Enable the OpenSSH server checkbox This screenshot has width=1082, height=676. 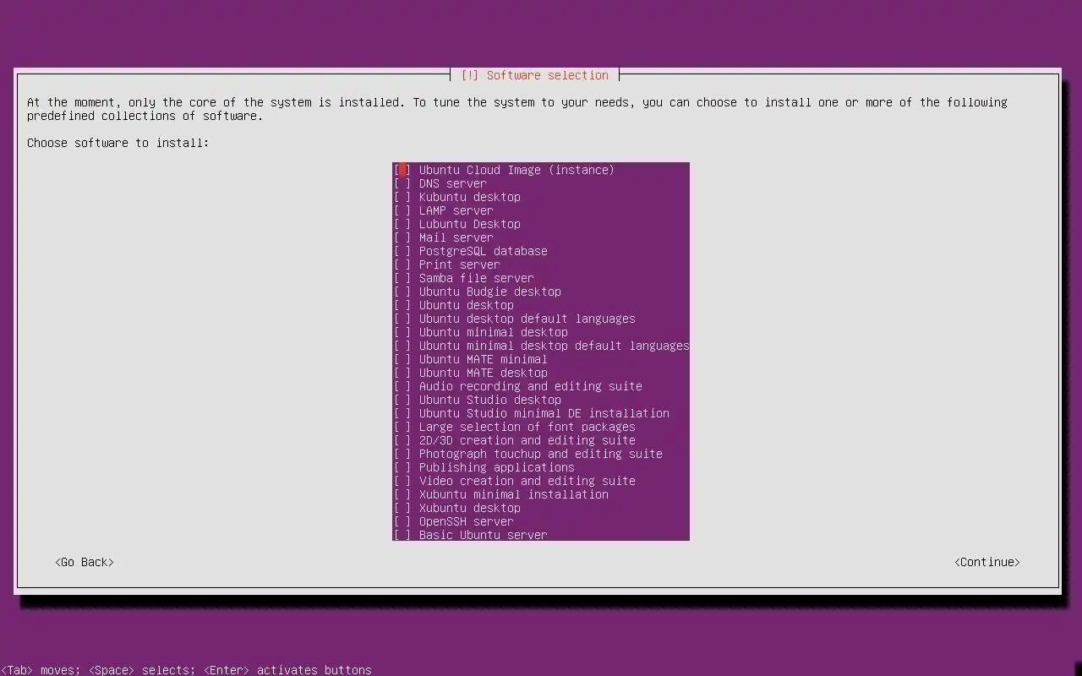402,521
